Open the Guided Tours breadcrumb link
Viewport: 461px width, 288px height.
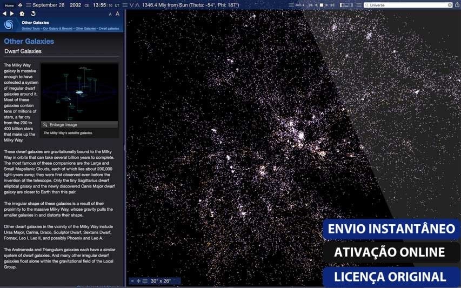click(31, 29)
